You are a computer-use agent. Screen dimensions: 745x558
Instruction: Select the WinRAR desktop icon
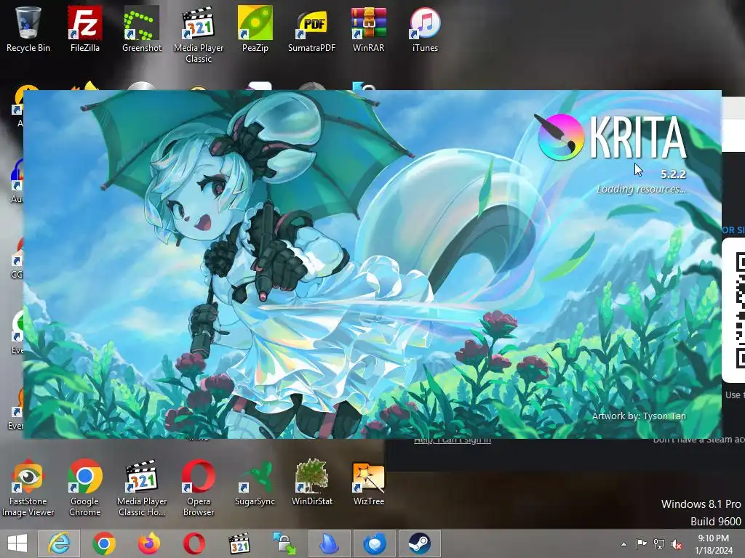[368, 29]
